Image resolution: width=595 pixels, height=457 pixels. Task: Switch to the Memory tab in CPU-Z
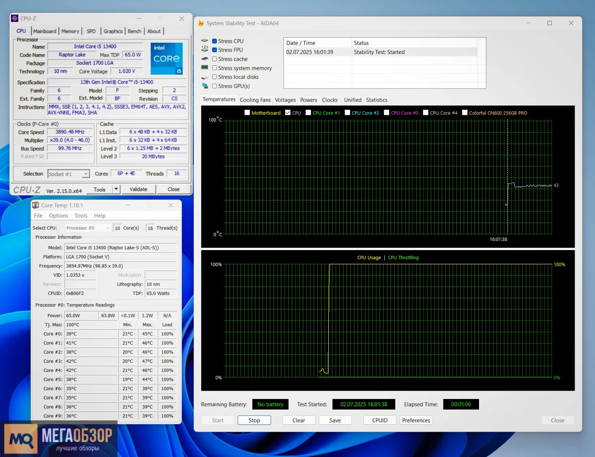[70, 31]
